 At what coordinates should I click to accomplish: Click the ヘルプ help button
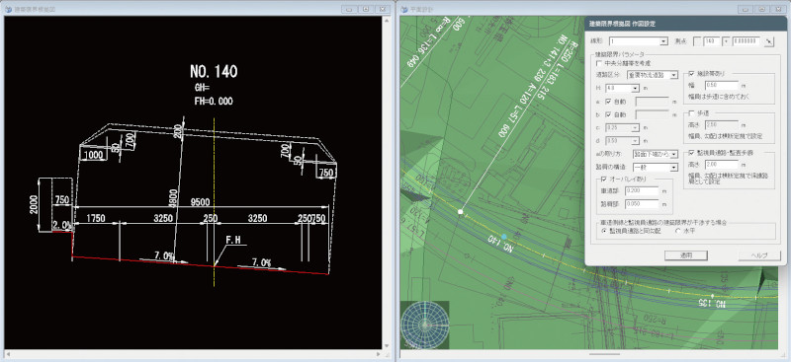758,255
